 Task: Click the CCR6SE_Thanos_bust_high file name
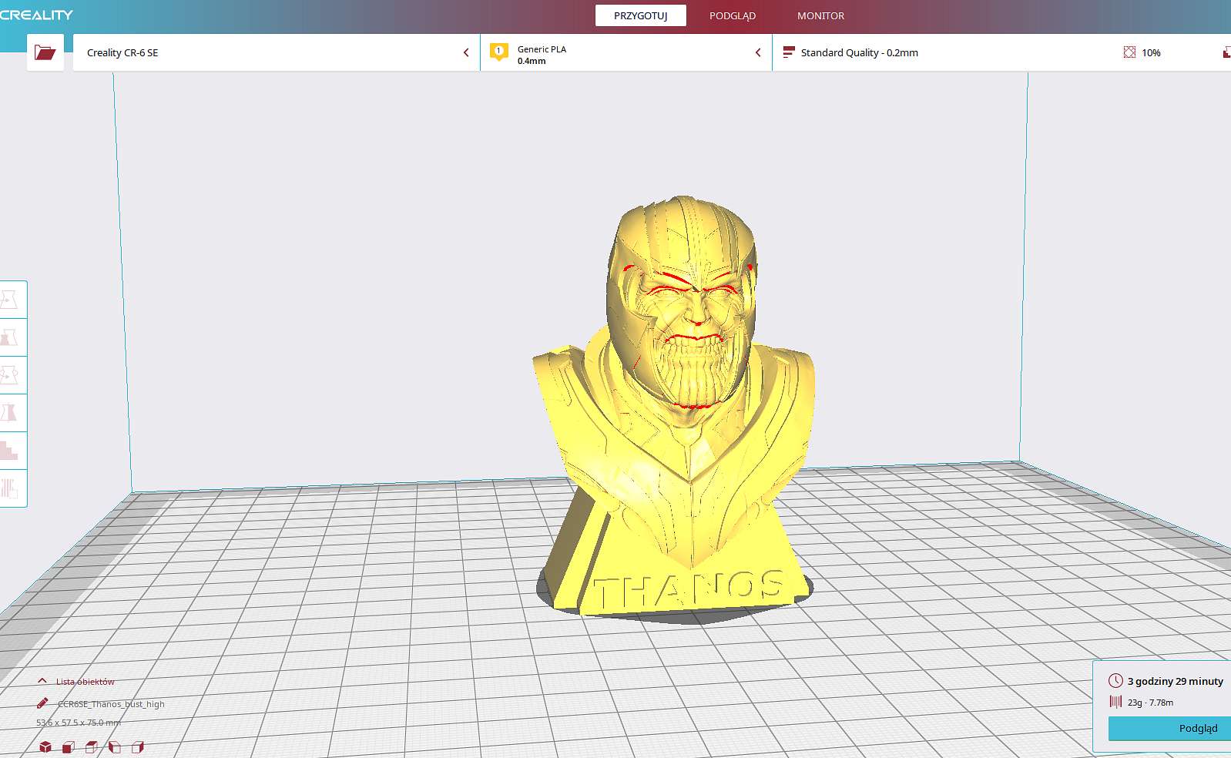[111, 704]
